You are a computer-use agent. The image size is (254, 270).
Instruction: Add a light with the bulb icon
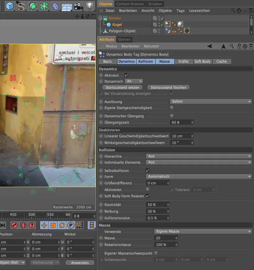[90, 5]
